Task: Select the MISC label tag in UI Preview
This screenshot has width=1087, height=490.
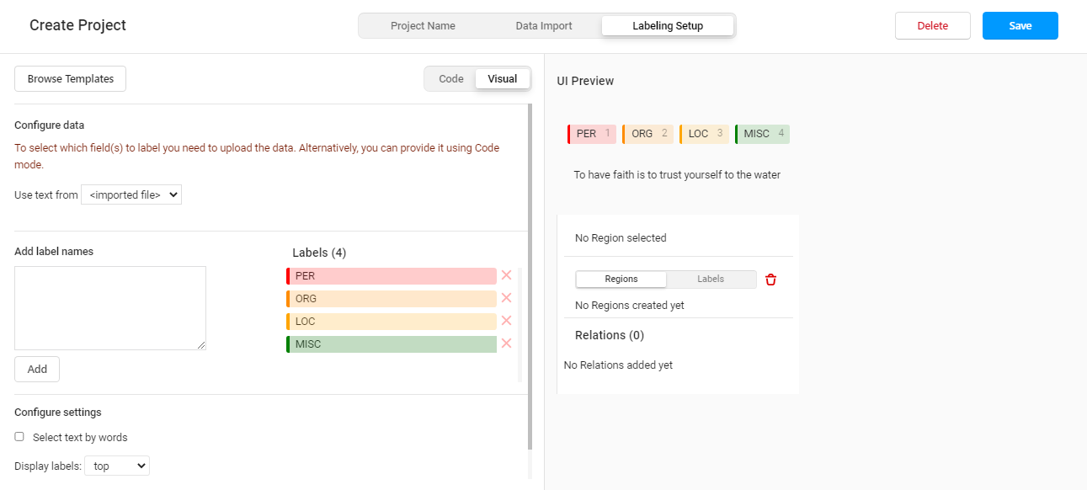Action: point(762,134)
